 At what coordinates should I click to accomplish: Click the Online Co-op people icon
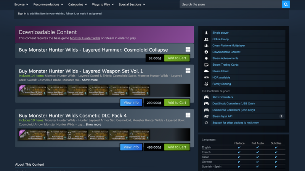(206, 39)
